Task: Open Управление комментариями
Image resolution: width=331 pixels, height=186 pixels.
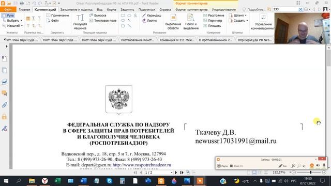Action: (x=262, y=22)
